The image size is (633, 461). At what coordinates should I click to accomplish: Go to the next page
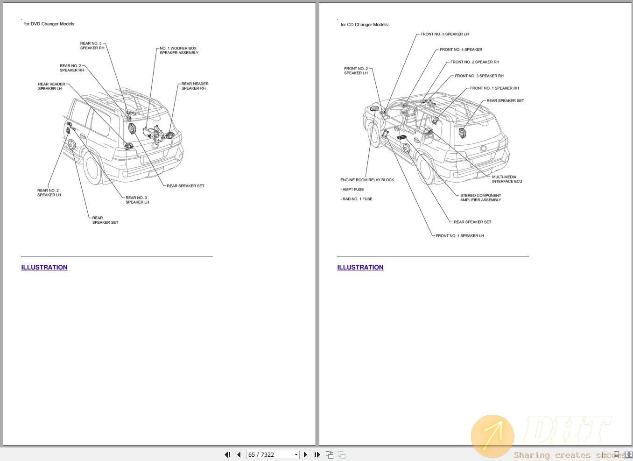point(305,454)
